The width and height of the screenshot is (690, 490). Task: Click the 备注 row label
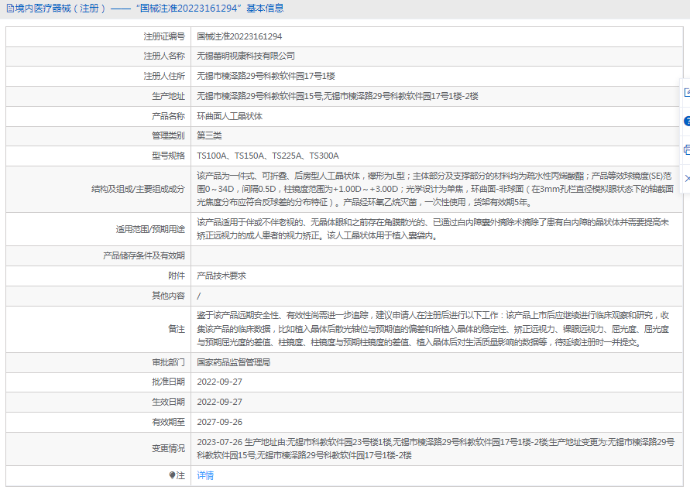[x=177, y=329]
